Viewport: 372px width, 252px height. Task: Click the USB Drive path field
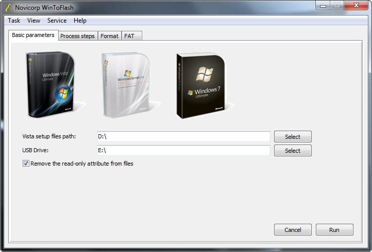point(183,150)
